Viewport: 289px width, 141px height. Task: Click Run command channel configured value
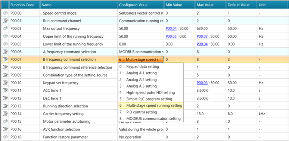[141, 21]
